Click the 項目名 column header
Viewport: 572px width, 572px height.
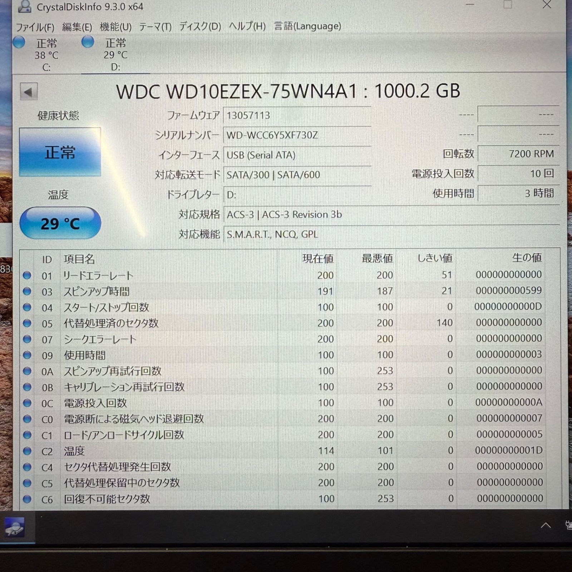79,259
